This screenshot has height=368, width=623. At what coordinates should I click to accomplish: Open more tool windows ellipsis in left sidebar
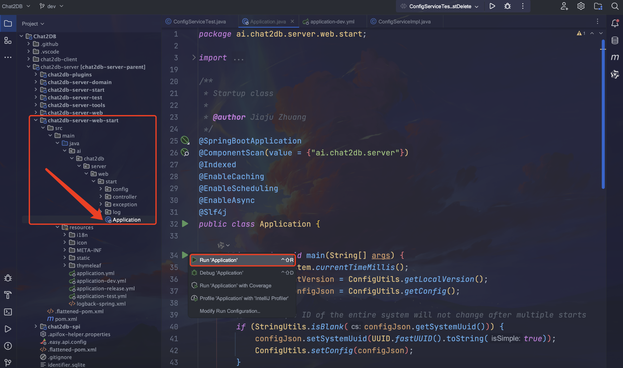(8, 57)
